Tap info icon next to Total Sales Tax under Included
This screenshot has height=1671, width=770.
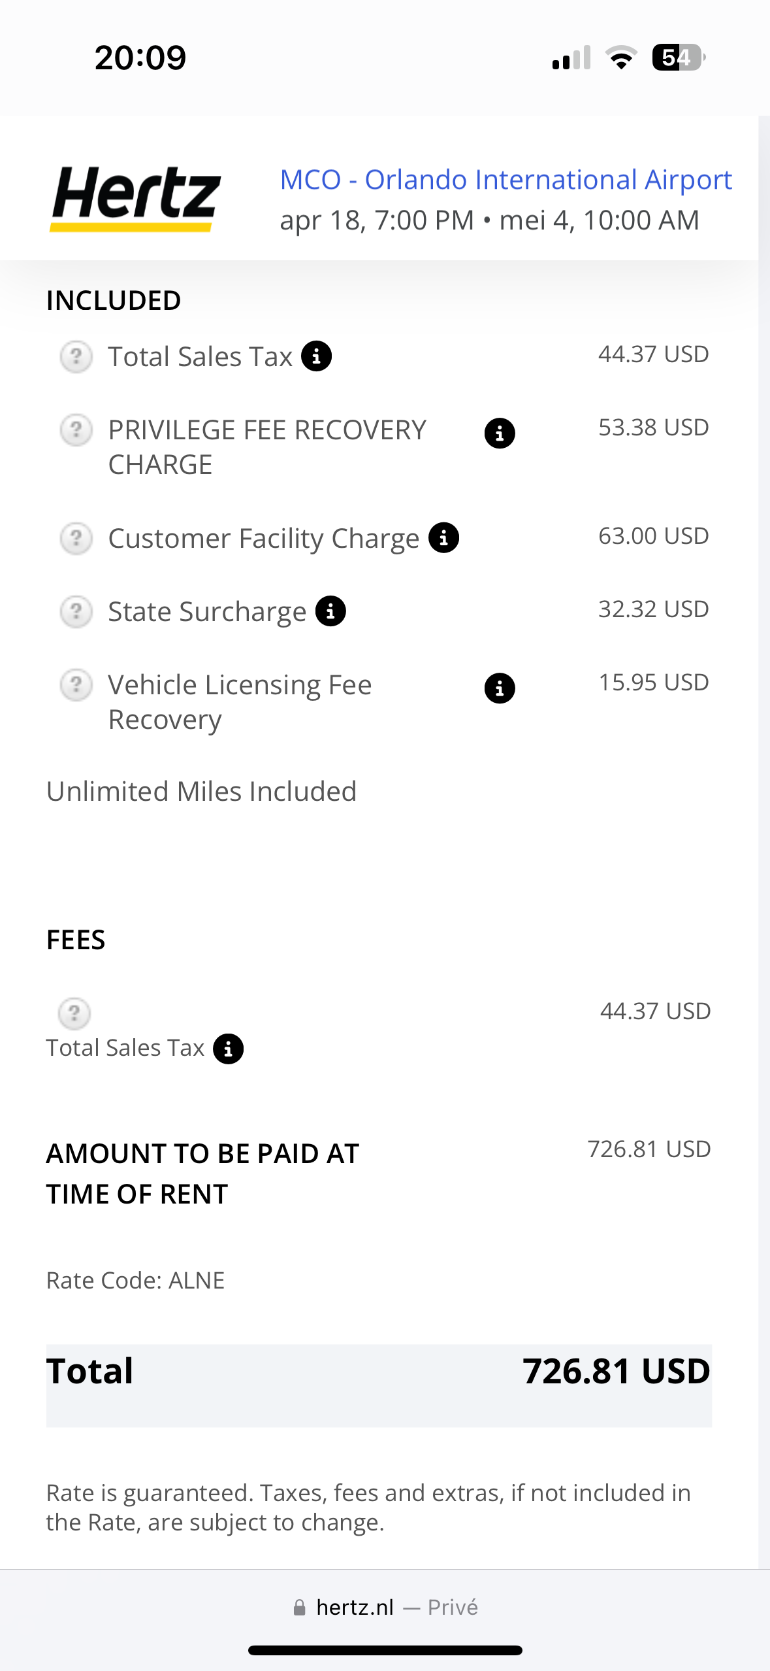click(x=317, y=356)
